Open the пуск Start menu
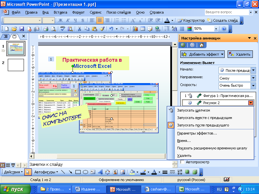 pos(15,189)
